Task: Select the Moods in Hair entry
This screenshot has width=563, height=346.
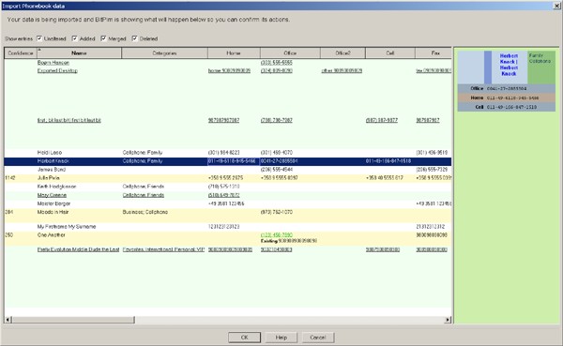Action: coord(53,212)
